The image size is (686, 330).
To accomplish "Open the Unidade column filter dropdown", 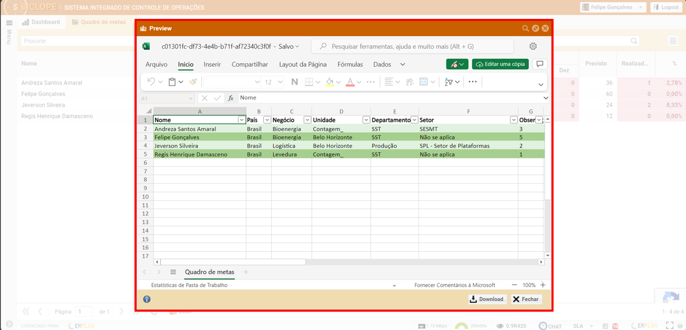I will pos(366,120).
